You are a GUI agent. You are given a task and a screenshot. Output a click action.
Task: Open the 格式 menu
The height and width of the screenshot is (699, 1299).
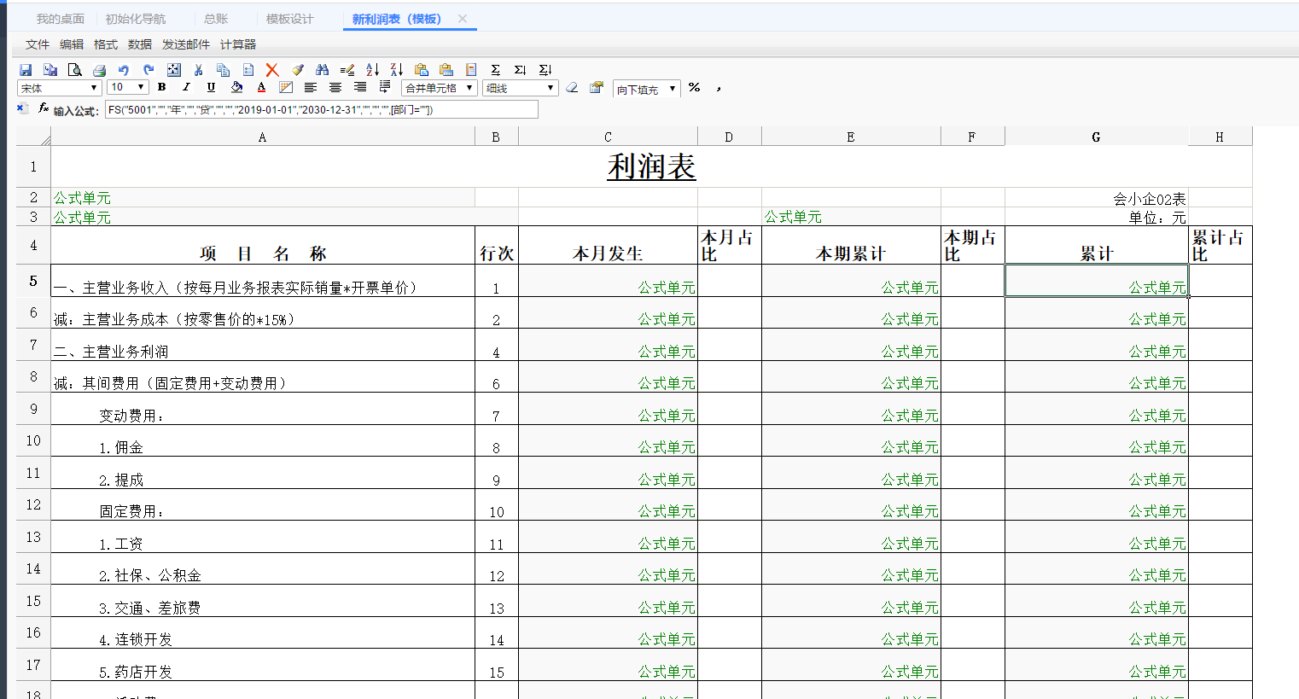point(106,44)
